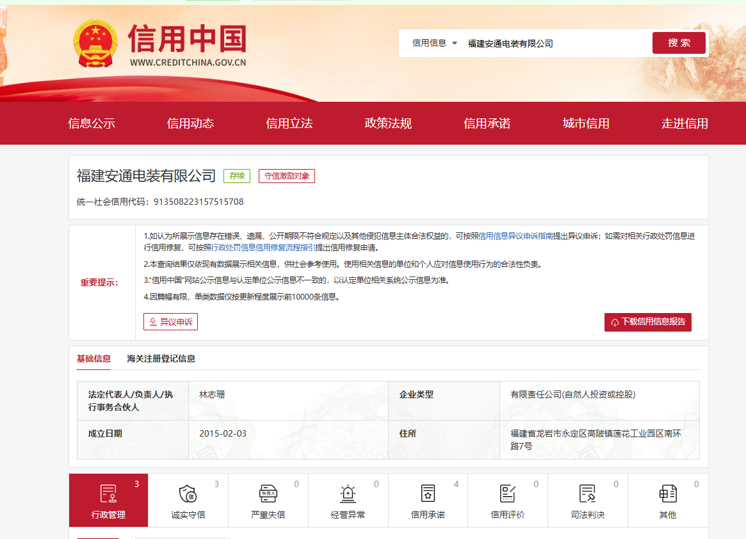Open the 严重失信 category icon
This screenshot has height=539, width=746.
(268, 494)
